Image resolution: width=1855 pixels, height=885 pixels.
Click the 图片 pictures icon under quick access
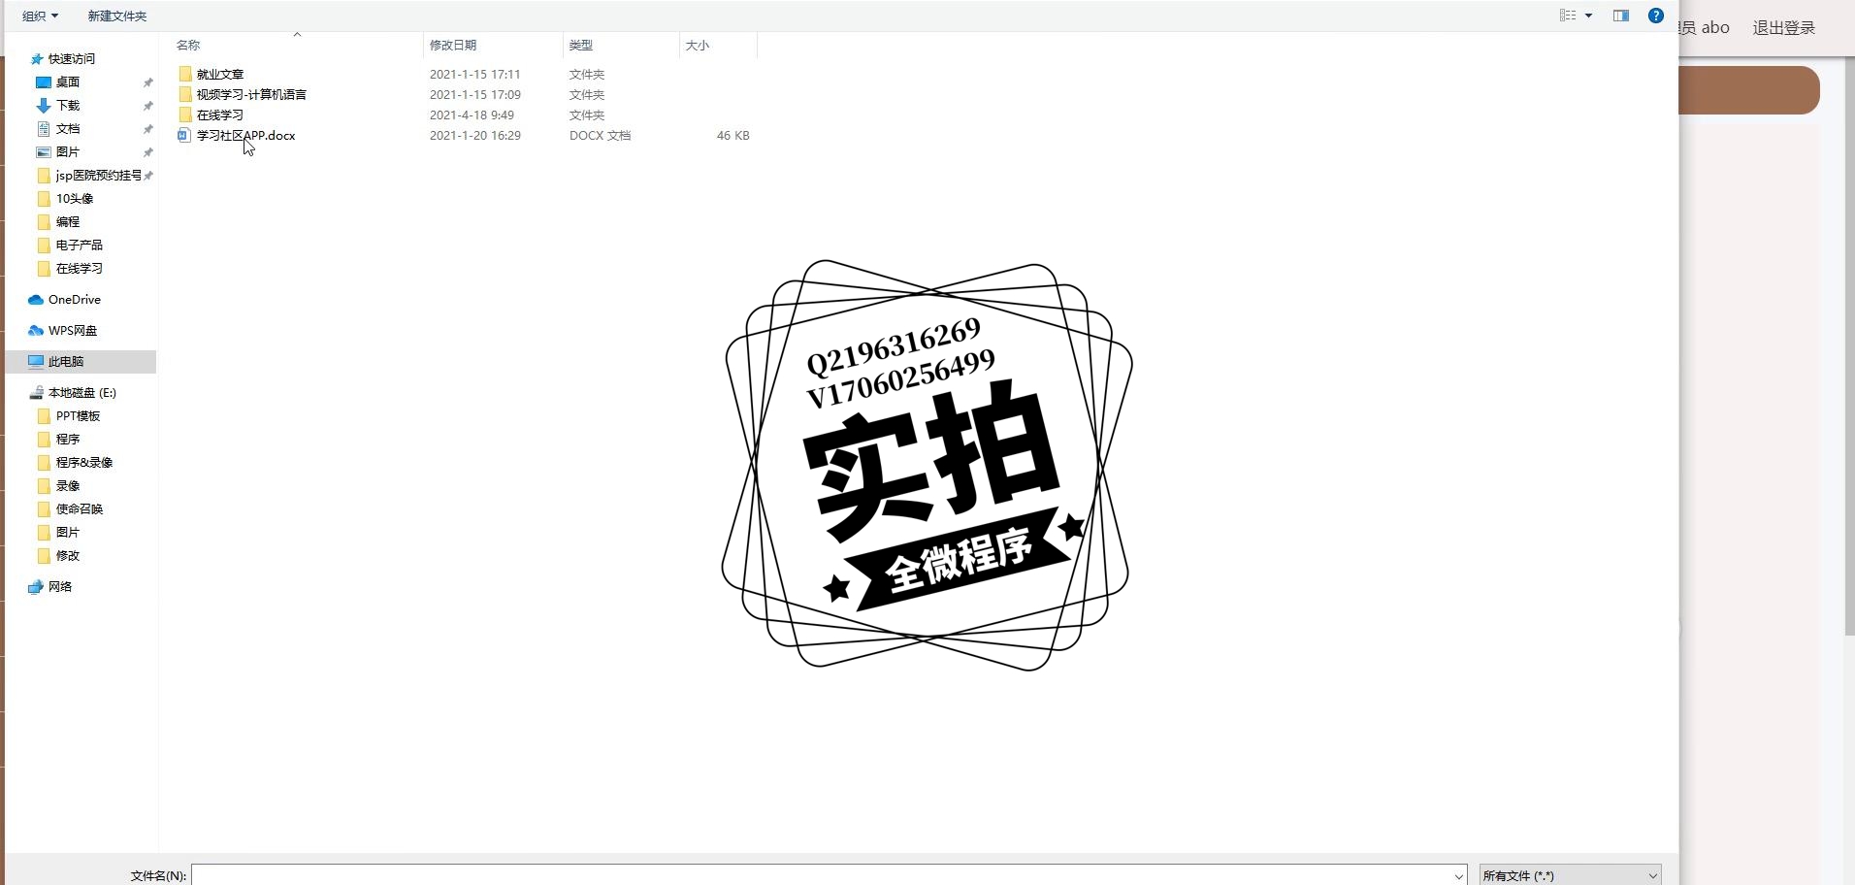click(x=44, y=151)
